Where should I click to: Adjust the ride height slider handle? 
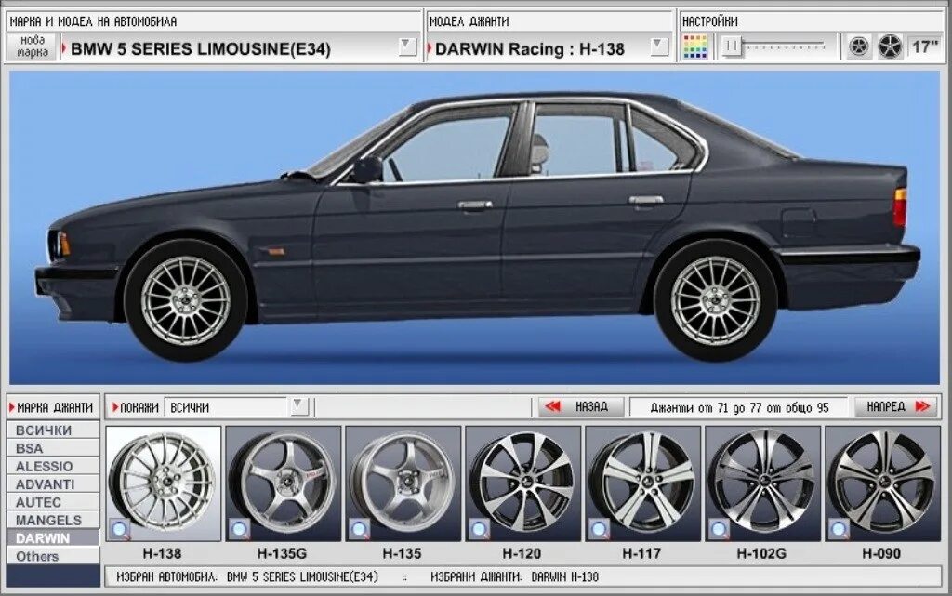[732, 46]
